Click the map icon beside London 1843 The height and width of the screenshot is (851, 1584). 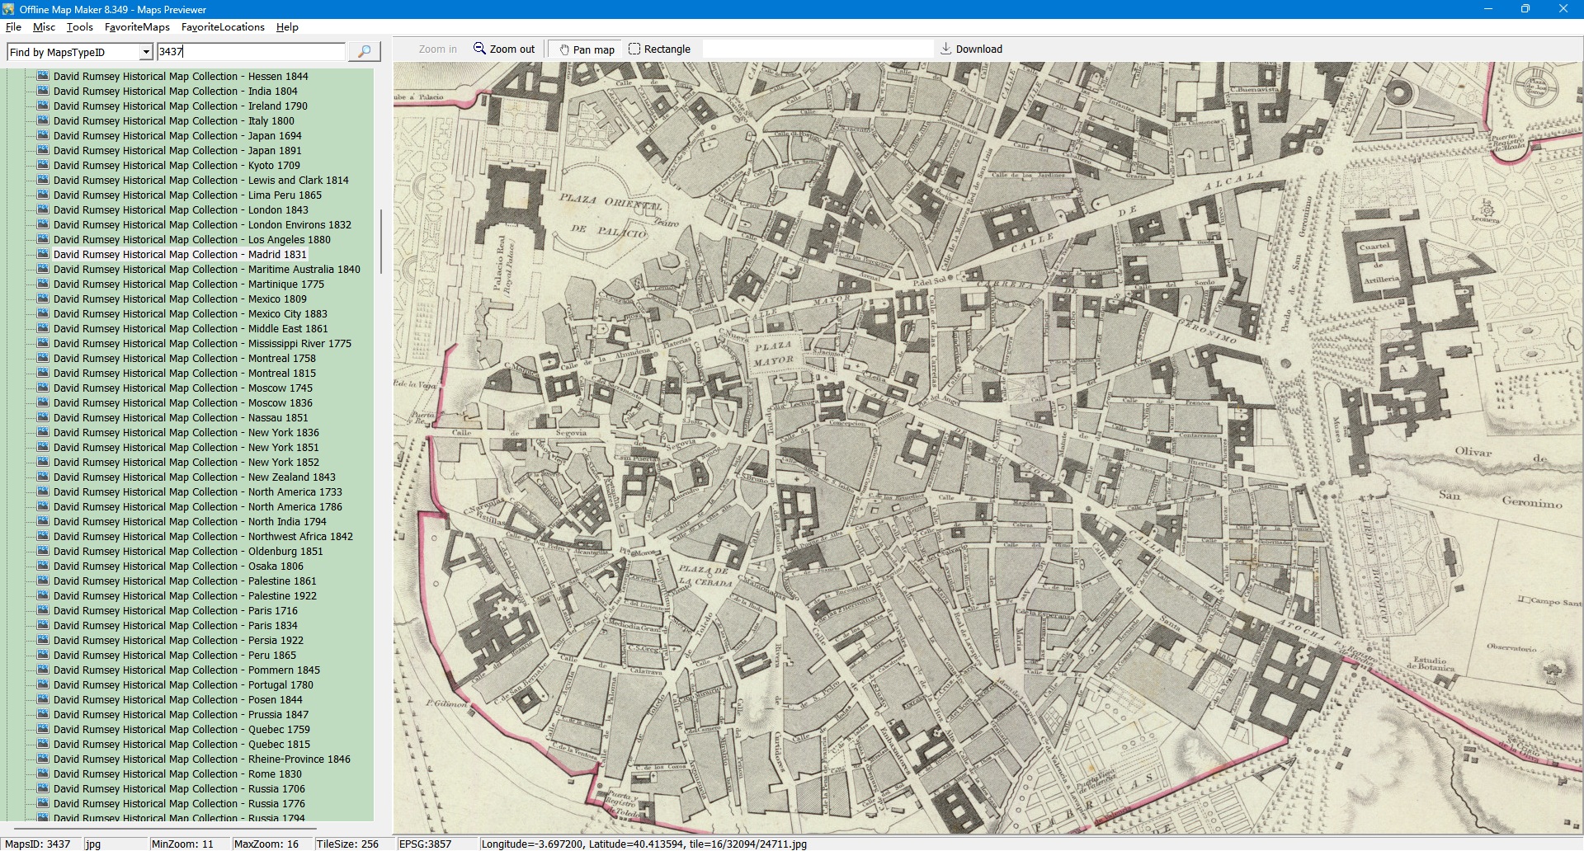43,209
